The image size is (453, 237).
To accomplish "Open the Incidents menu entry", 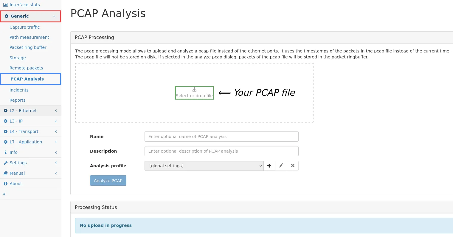I will (x=19, y=90).
